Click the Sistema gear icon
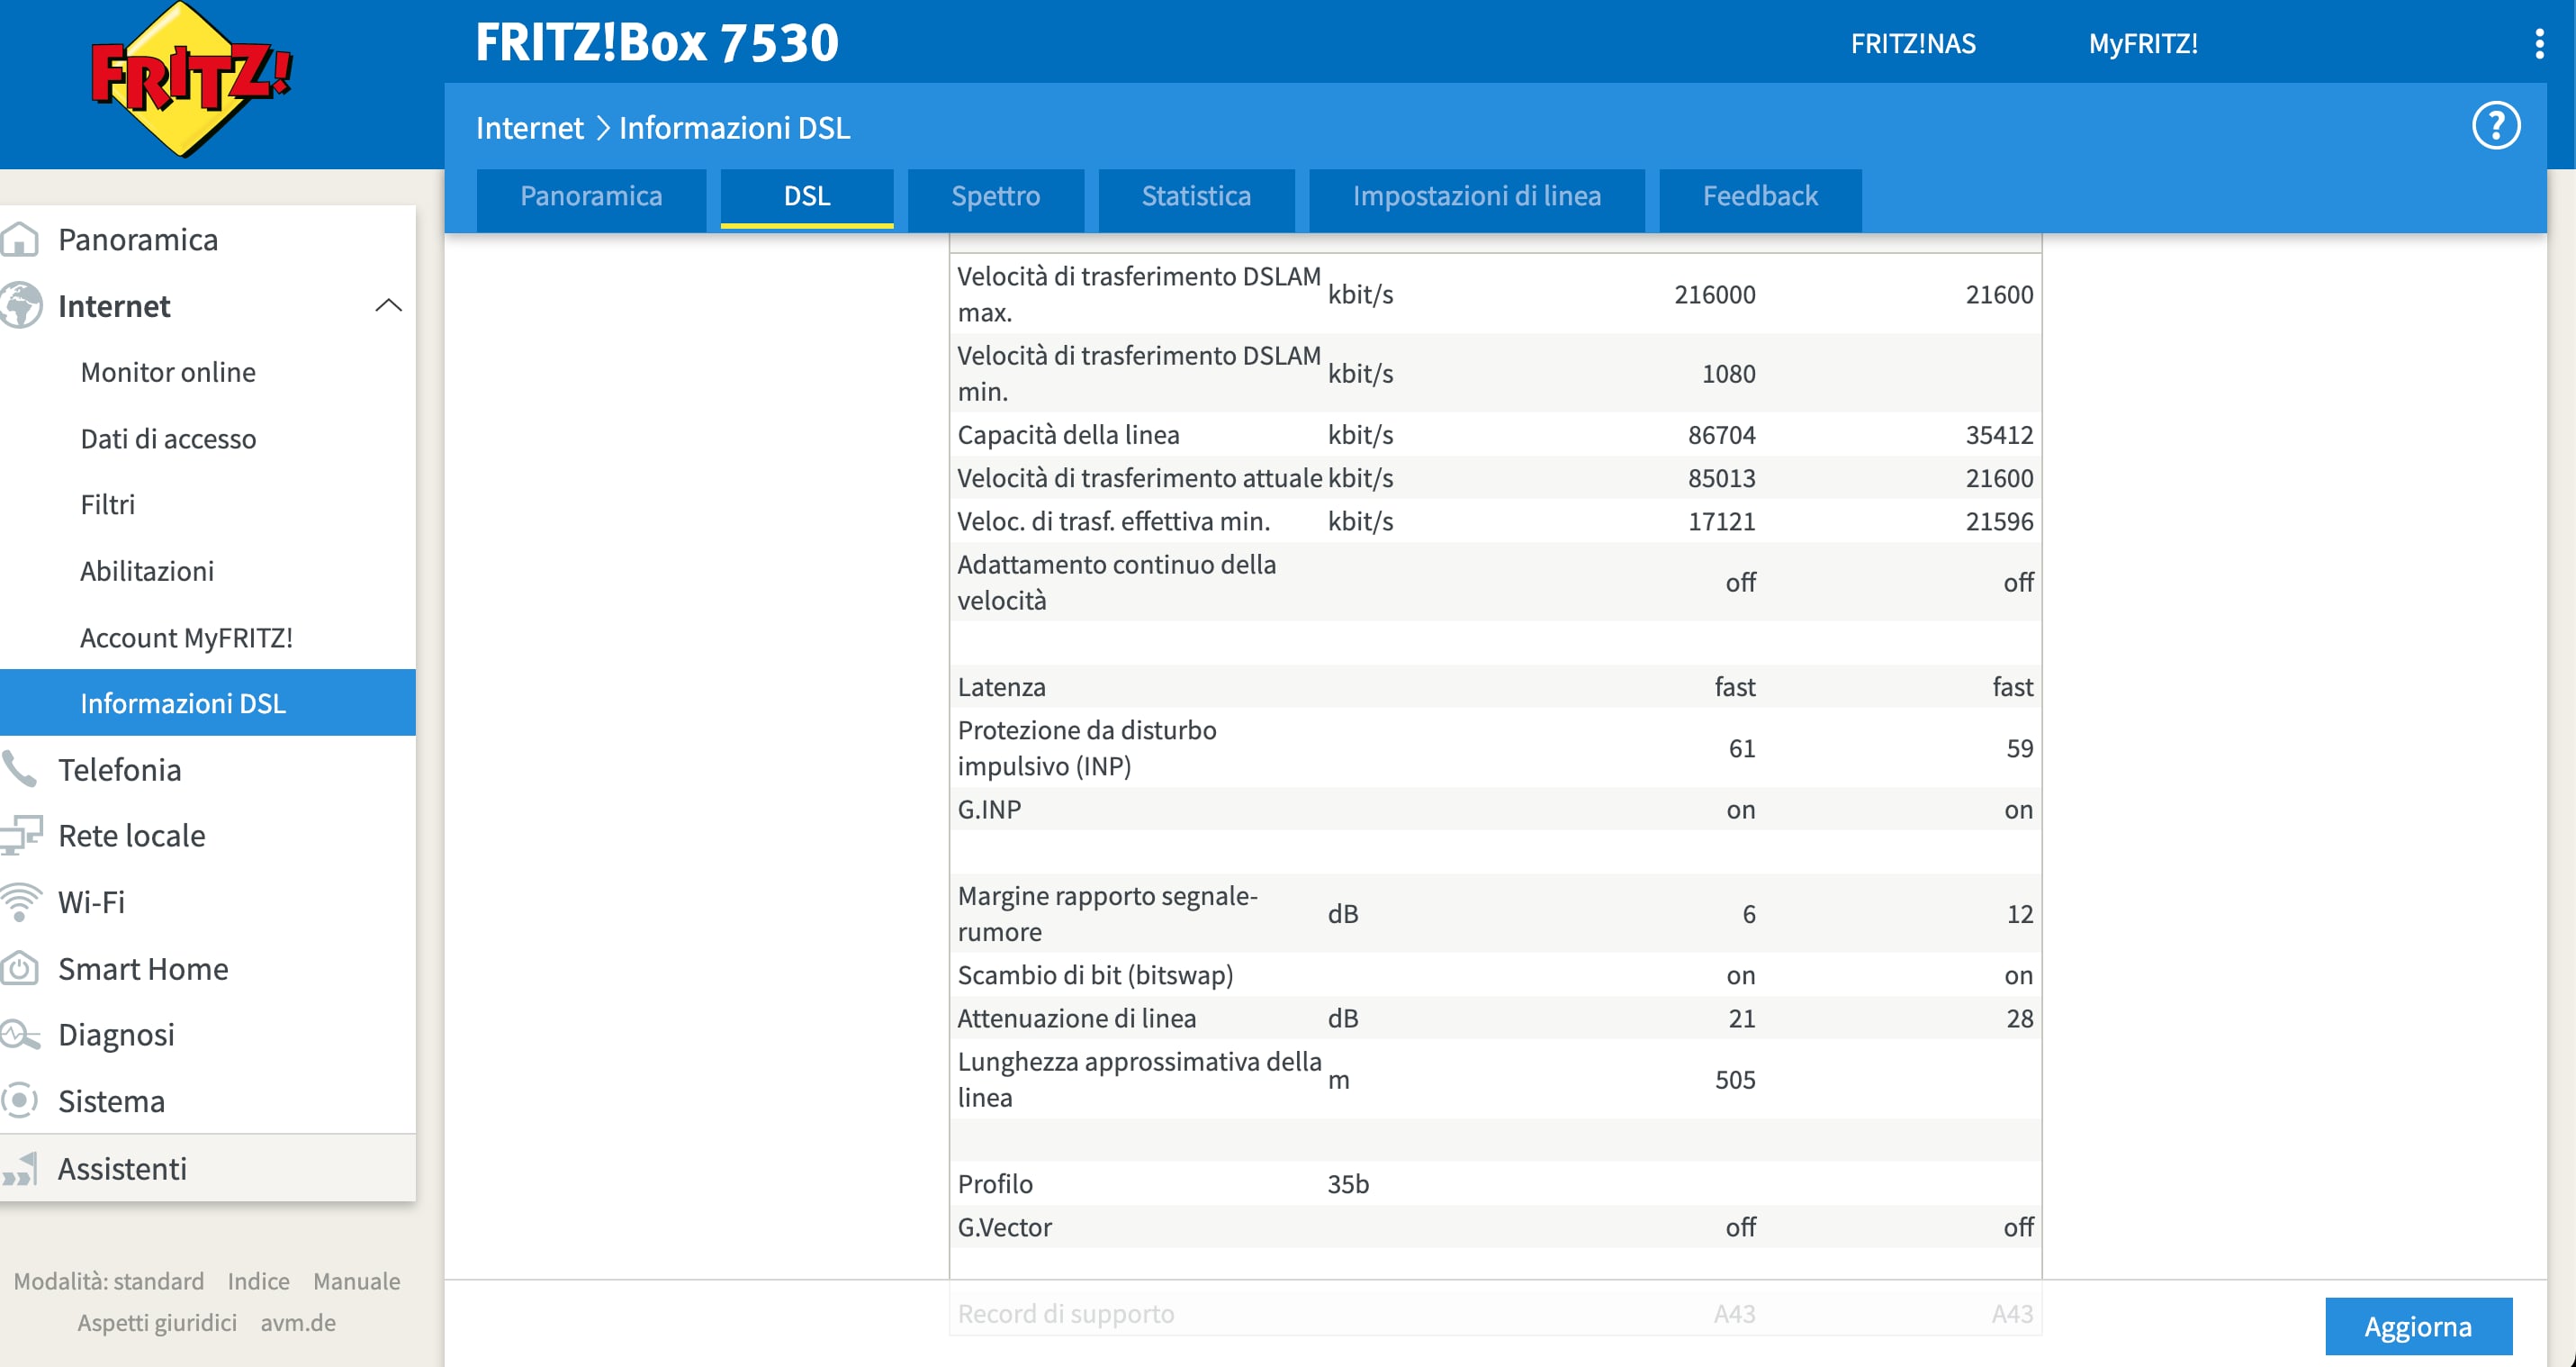 pos(20,1100)
